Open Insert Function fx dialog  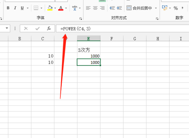tap(49, 28)
